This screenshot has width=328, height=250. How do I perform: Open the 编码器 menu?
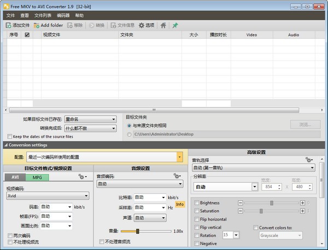(x=63, y=15)
